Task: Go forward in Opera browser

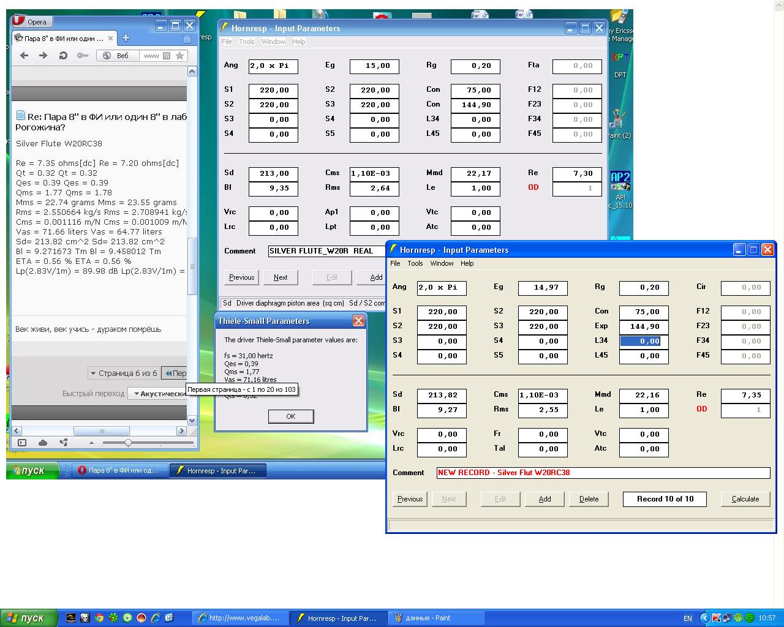Action: click(43, 56)
